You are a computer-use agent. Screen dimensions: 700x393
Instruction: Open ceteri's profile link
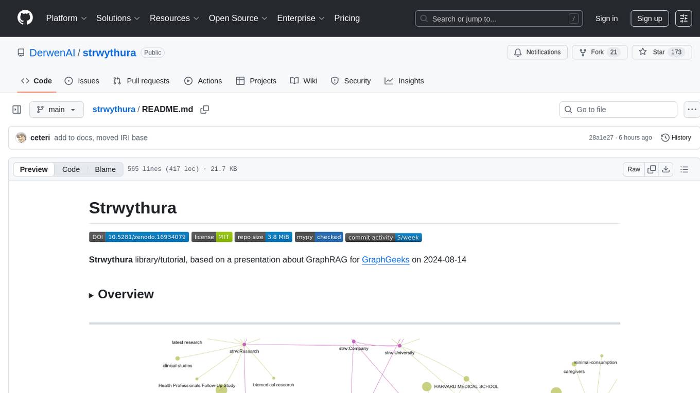coord(40,137)
